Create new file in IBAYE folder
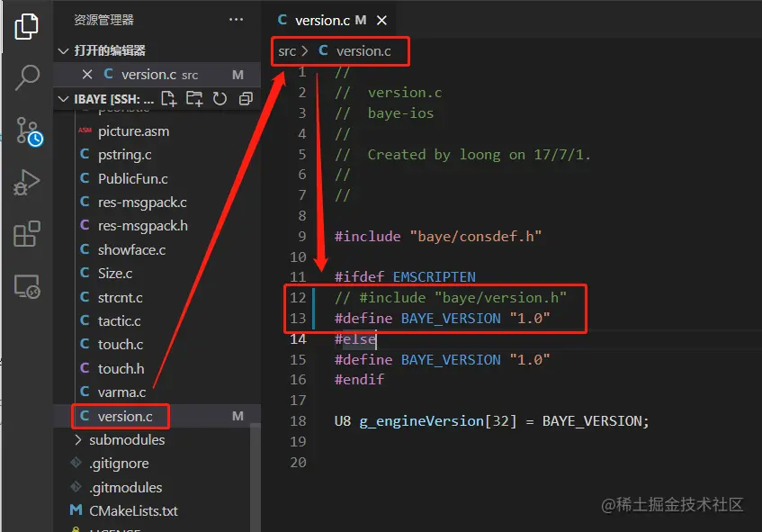Screen dimensions: 762x532 click(168, 99)
